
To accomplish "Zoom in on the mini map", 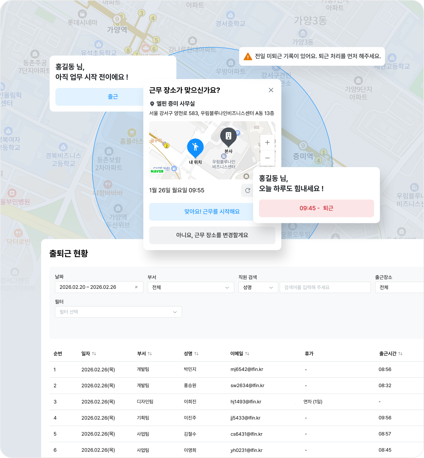I will click(x=267, y=142).
